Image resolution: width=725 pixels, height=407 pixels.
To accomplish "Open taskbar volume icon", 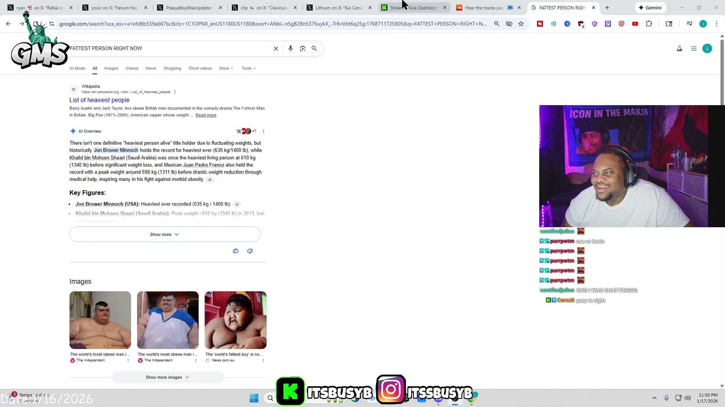I will [x=688, y=398].
